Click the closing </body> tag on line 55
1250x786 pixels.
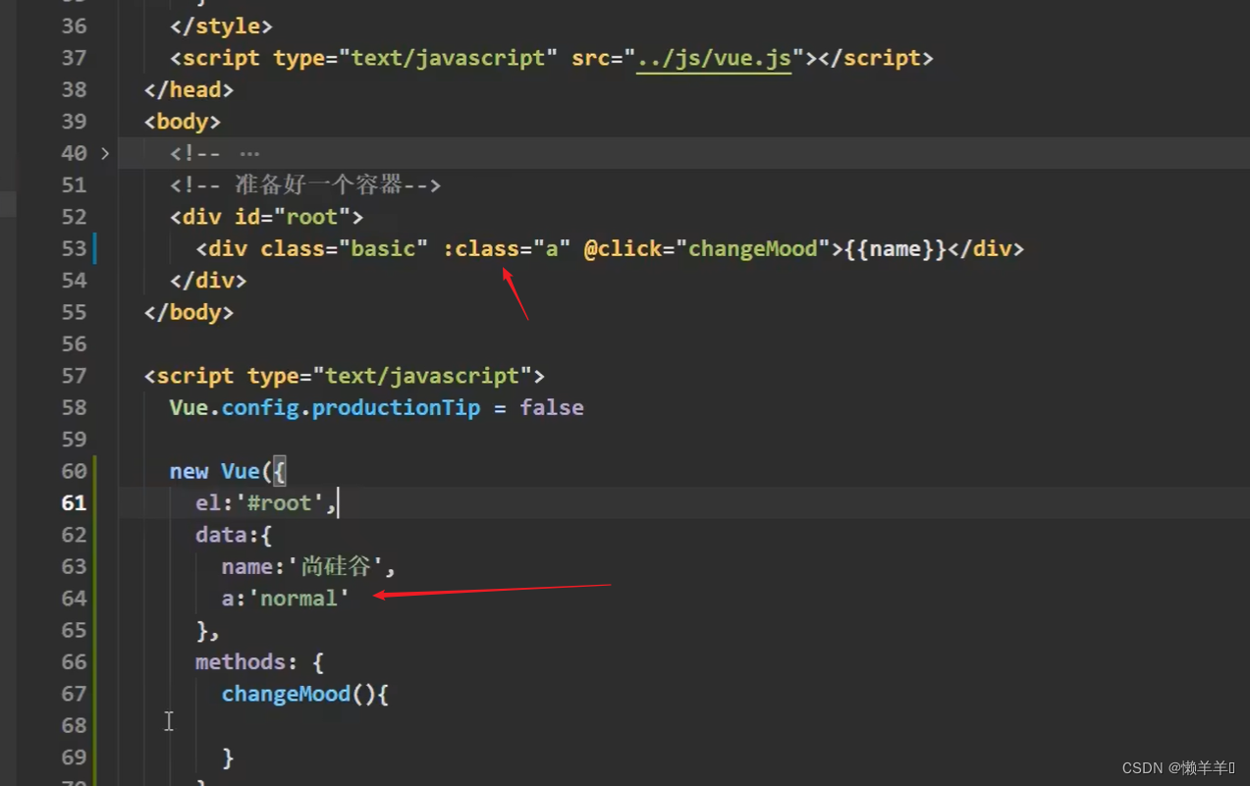189,312
